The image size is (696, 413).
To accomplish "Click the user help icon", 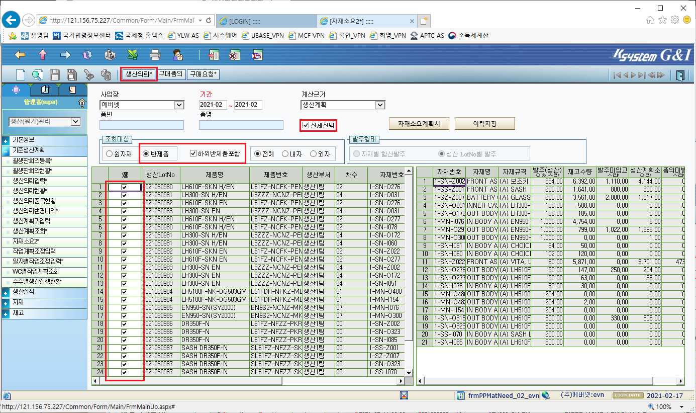I will 178,54.
